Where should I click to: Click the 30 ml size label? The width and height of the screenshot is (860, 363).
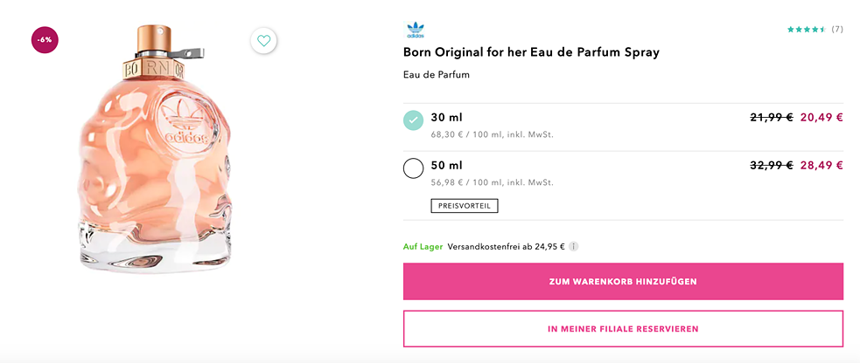click(447, 117)
